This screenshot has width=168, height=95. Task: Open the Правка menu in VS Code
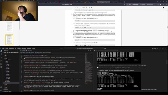[x=7, y=49]
